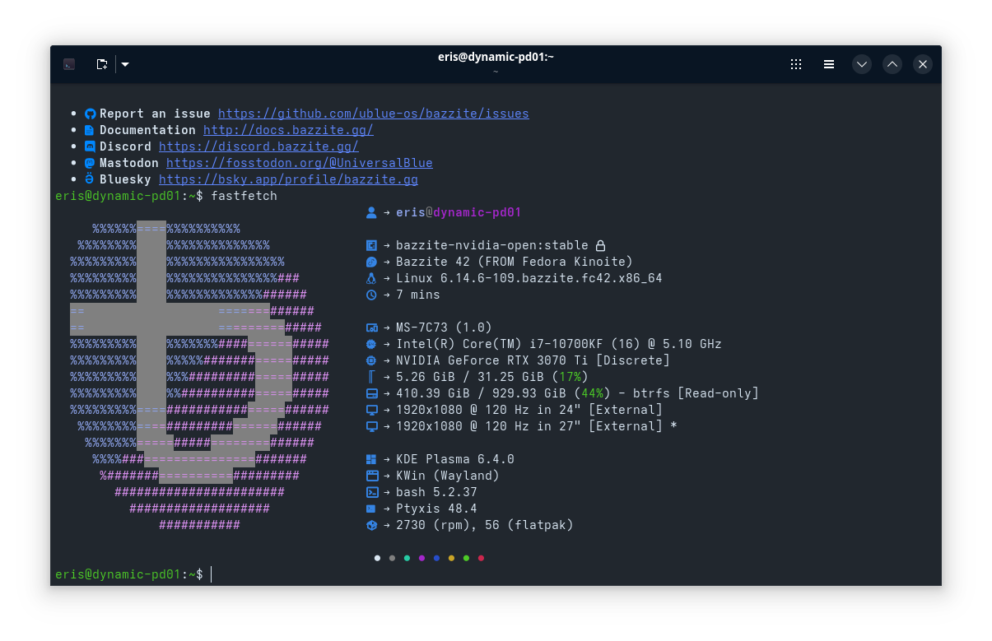Click the text "2730 (rpm), 56 (flatpak)"

pyautogui.click(x=484, y=525)
